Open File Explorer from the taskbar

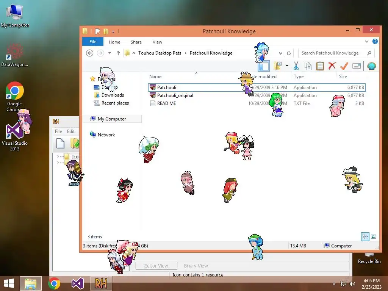[x=30, y=283]
